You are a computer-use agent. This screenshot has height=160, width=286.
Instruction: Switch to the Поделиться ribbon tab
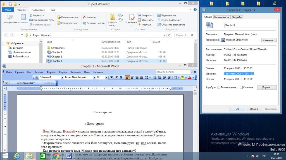pyautogui.click(x=38, y=10)
